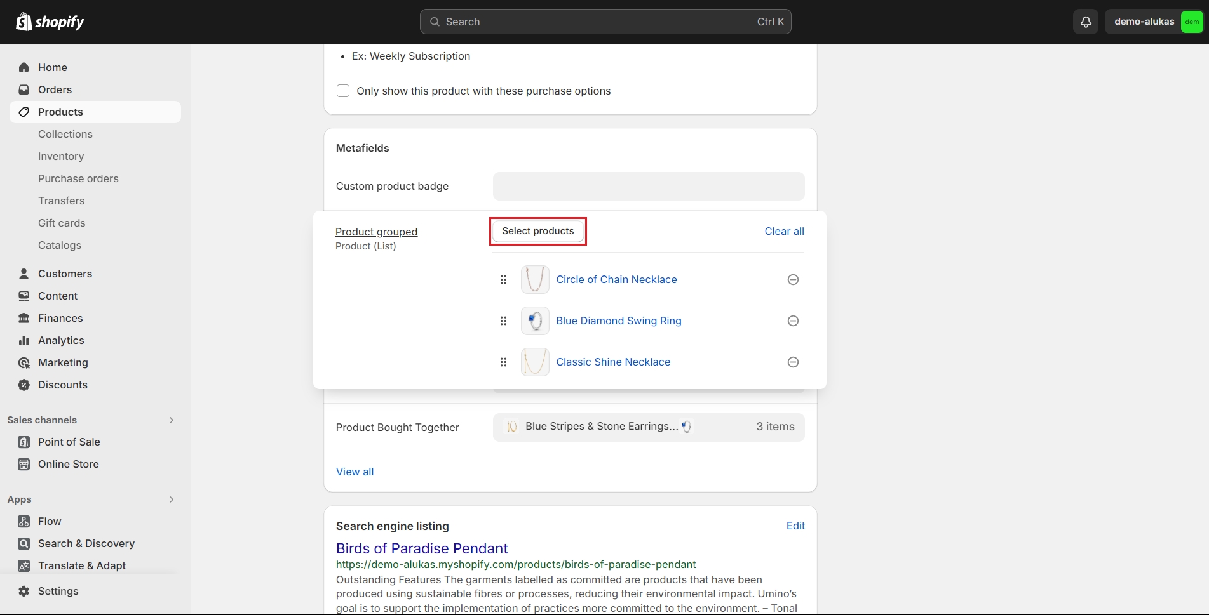The width and height of the screenshot is (1209, 615).
Task: Click Circle of Chain Necklace thumbnail
Action: coord(535,280)
